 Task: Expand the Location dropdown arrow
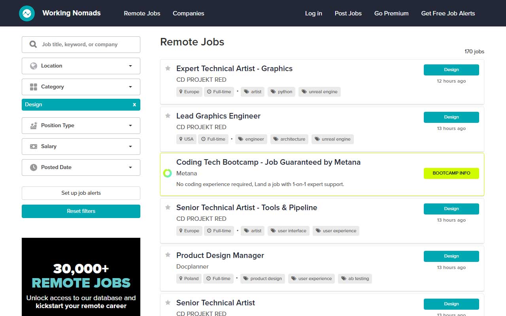point(130,66)
